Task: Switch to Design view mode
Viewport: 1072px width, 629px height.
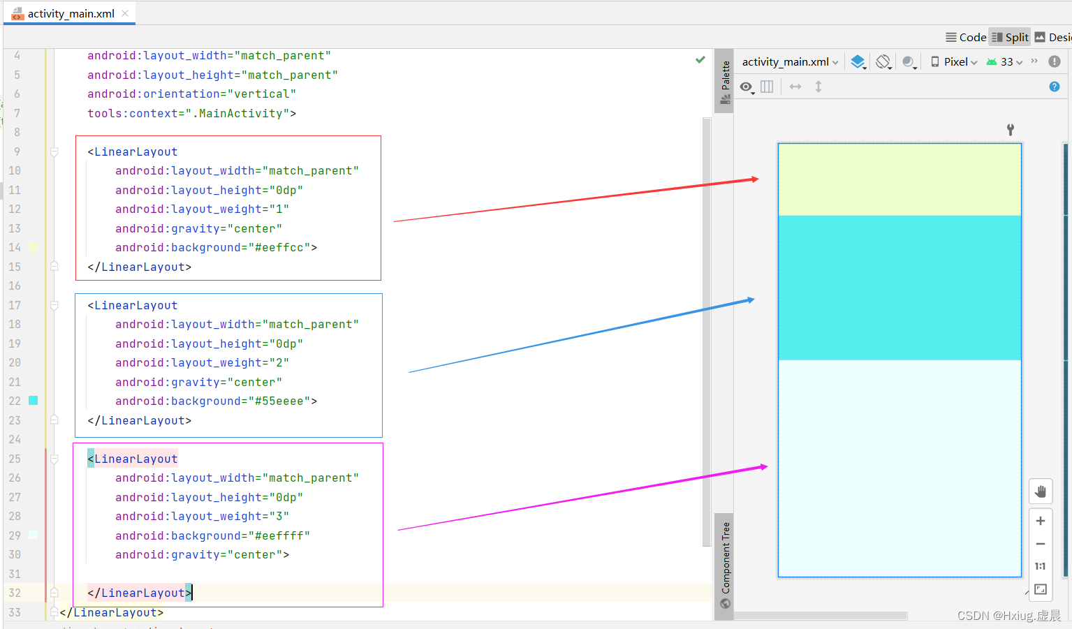Action: [1053, 37]
